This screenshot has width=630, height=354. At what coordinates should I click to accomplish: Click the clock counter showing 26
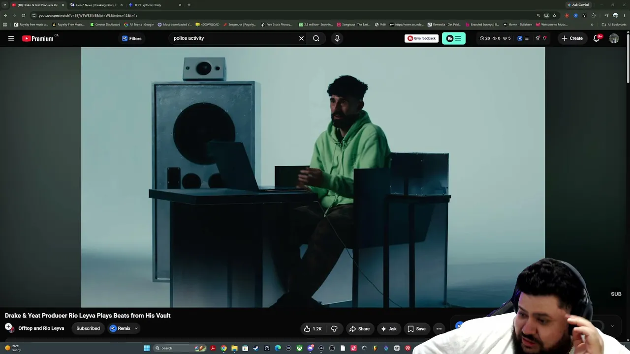coord(485,38)
